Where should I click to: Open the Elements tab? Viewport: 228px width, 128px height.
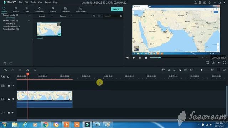tap(66, 10)
